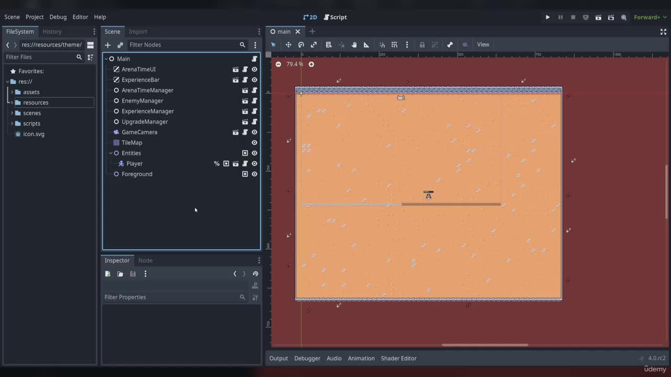The image size is (671, 377).
Task: Toggle visibility of Foreground node
Action: point(254,174)
